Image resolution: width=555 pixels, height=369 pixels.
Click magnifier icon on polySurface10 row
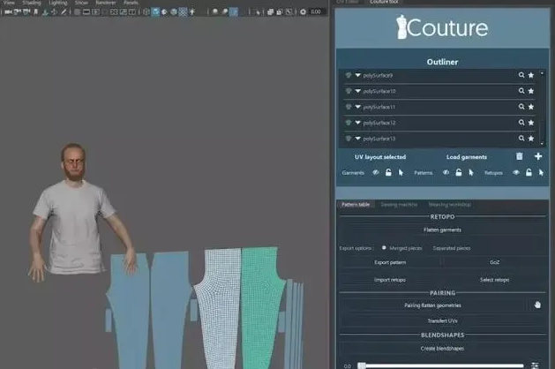(x=521, y=91)
